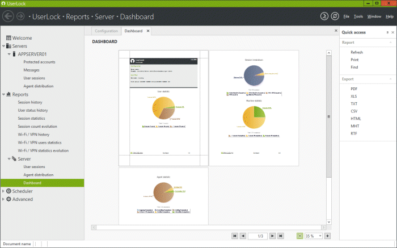Close the Quick access panel
The height and width of the screenshot is (248, 397).
[x=392, y=32]
